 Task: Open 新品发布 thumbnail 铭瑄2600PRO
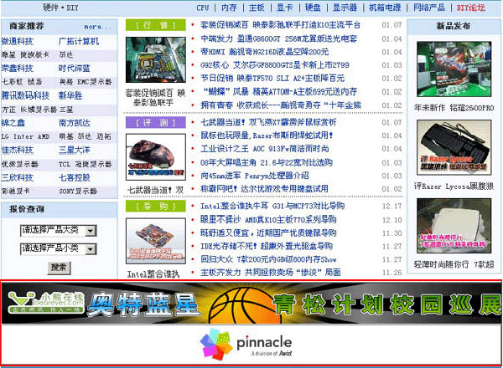tap(454, 69)
